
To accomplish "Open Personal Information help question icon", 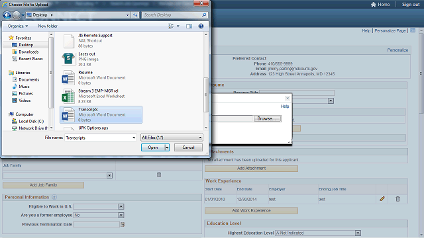I will 54,197.
